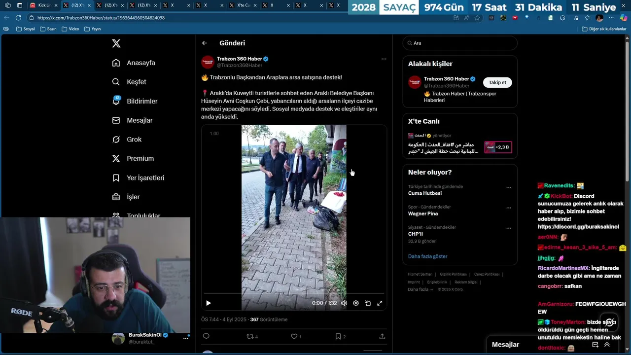This screenshot has width=631, height=355.
Task: Open Çerez Politikası footer link
Action: tap(487, 274)
